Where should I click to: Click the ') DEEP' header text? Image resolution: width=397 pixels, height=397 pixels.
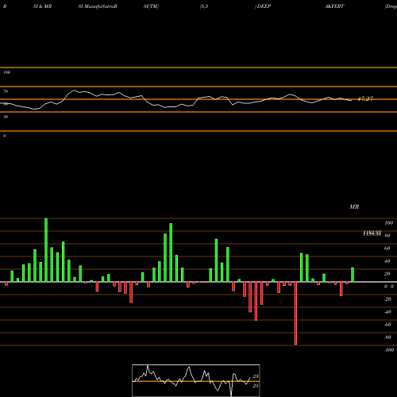pos(263,6)
